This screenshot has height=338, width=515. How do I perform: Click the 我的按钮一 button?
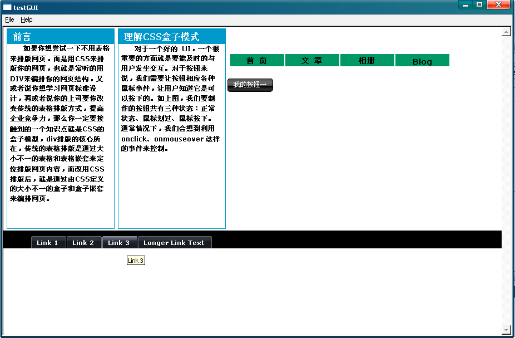[x=250, y=85]
